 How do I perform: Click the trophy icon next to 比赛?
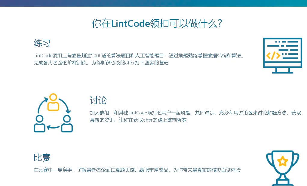pos(283,168)
